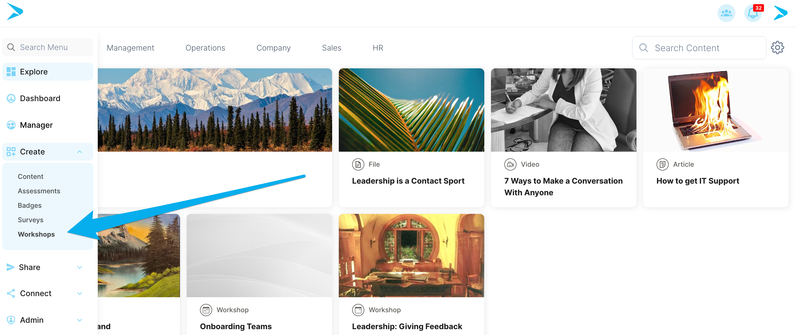Click the Dashboard gauge icon
Image resolution: width=797 pixels, height=335 pixels.
coord(11,98)
